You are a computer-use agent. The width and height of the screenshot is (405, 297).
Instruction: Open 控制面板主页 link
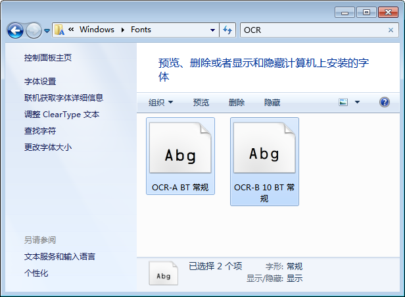click(x=48, y=58)
